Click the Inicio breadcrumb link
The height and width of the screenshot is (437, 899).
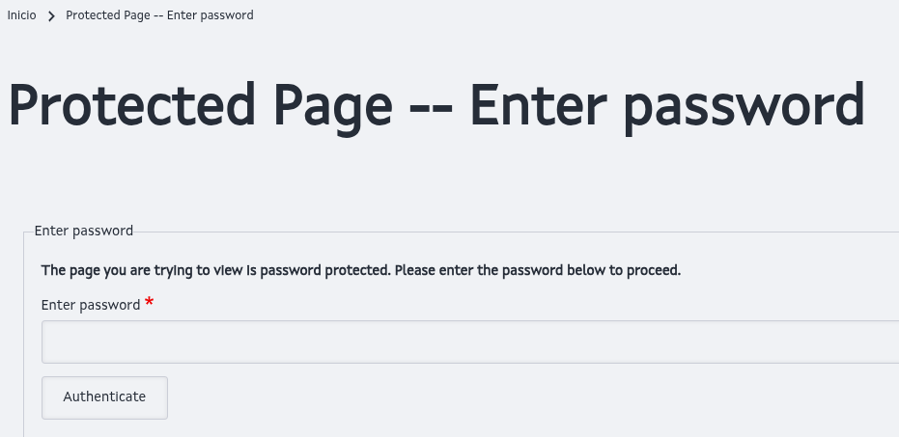click(x=21, y=15)
